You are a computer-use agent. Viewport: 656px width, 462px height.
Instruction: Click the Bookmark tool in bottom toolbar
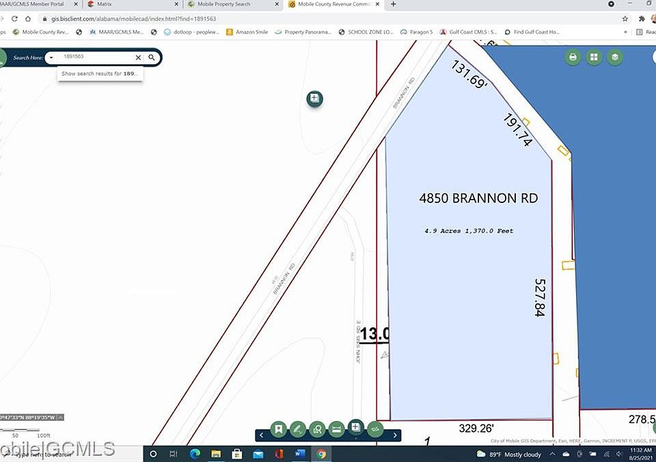point(279,429)
